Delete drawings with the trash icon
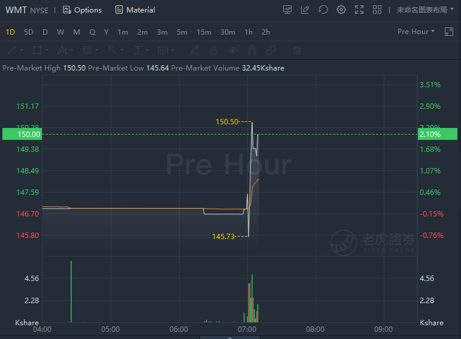Viewport: 461px width, 339px height. point(297,50)
